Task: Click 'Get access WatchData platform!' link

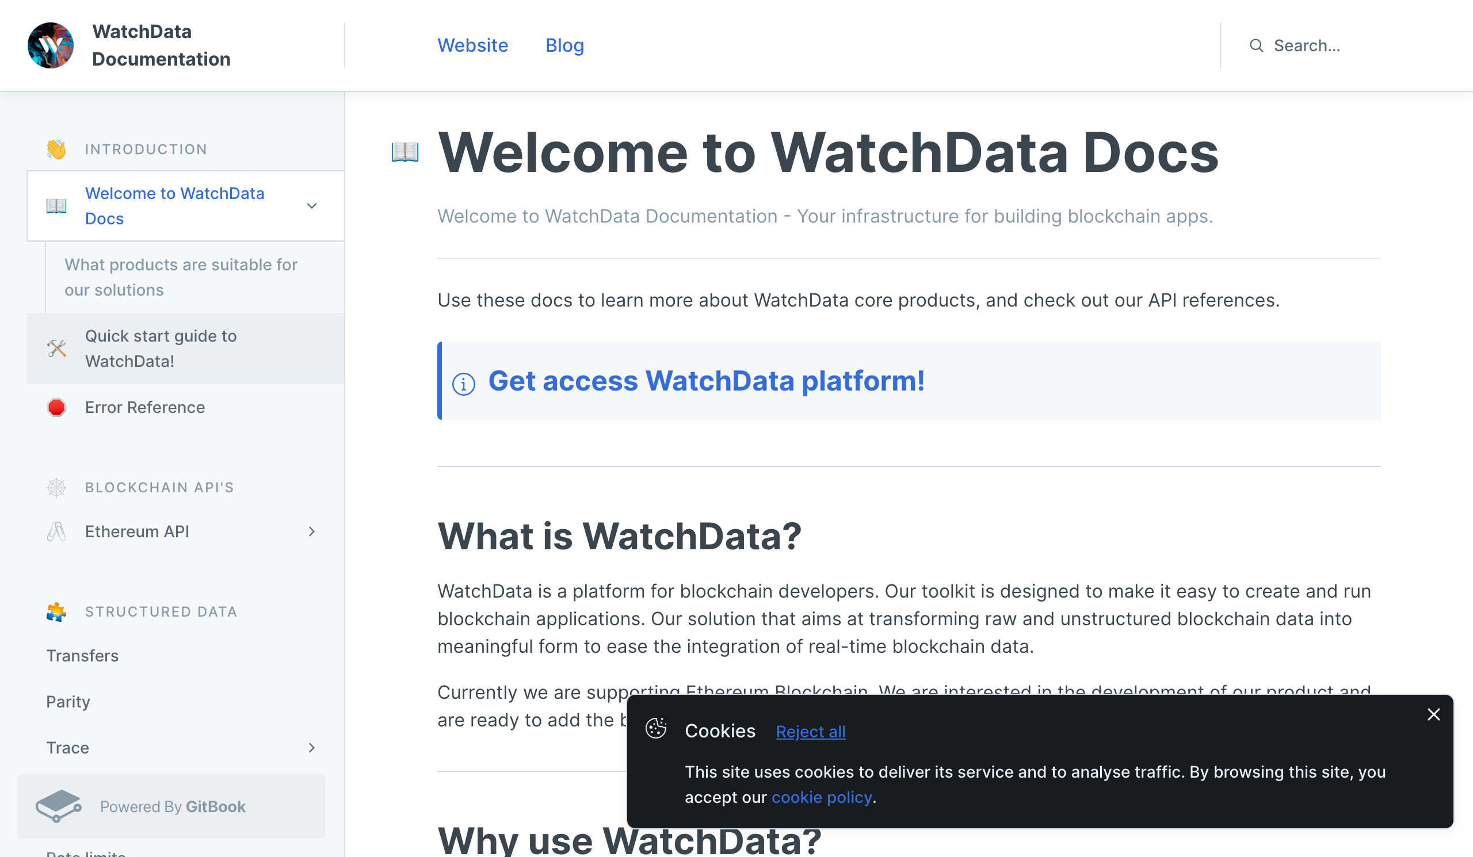Action: [x=706, y=381]
